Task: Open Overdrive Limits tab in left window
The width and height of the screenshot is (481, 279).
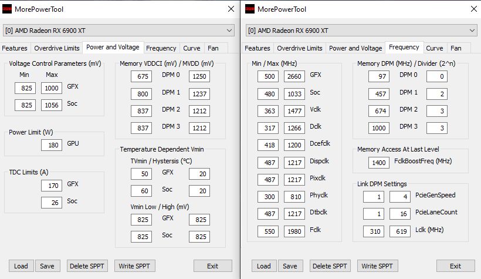Action: pyautogui.click(x=57, y=48)
